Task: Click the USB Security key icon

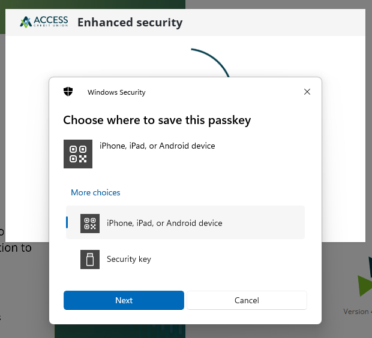Action: (x=90, y=259)
